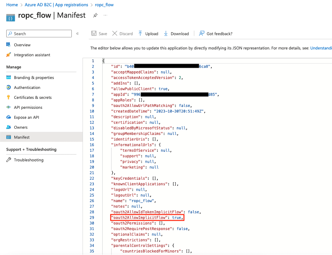Click the Integration assistant rocket icon
This screenshot has width=332, height=255.
click(8, 55)
